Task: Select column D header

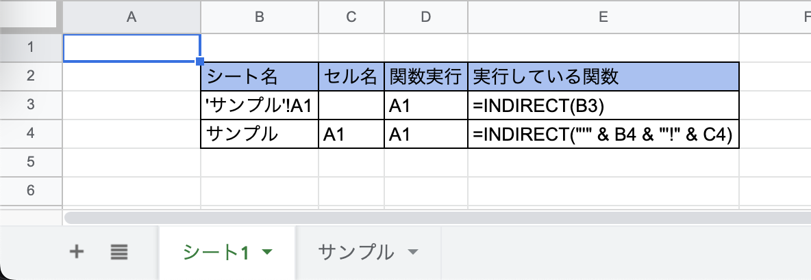Action: point(426,18)
